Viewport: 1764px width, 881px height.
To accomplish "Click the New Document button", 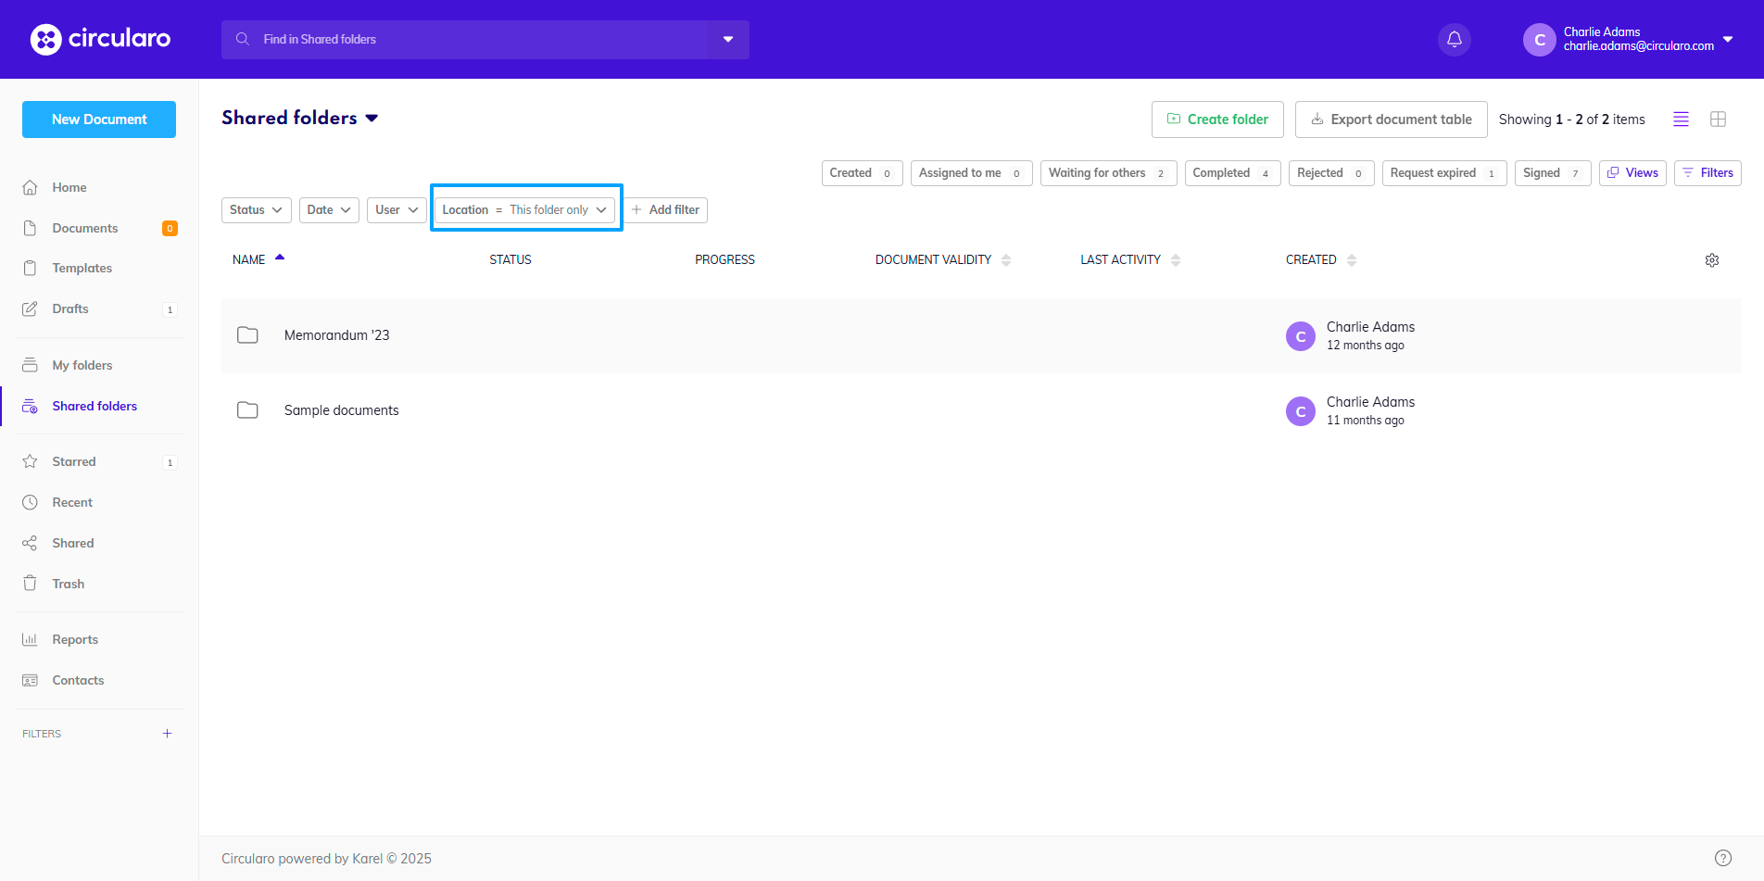I will pos(99,120).
